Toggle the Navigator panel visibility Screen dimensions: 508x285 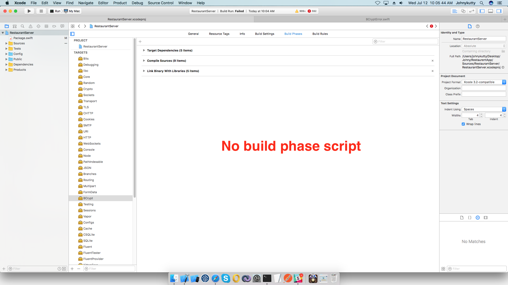coord(482,11)
